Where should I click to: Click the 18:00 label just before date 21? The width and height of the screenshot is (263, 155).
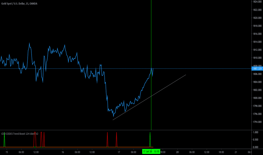pos(221,152)
